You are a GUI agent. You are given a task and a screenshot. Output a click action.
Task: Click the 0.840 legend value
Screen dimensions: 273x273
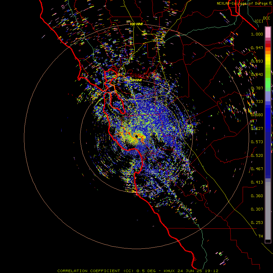pos(257,75)
